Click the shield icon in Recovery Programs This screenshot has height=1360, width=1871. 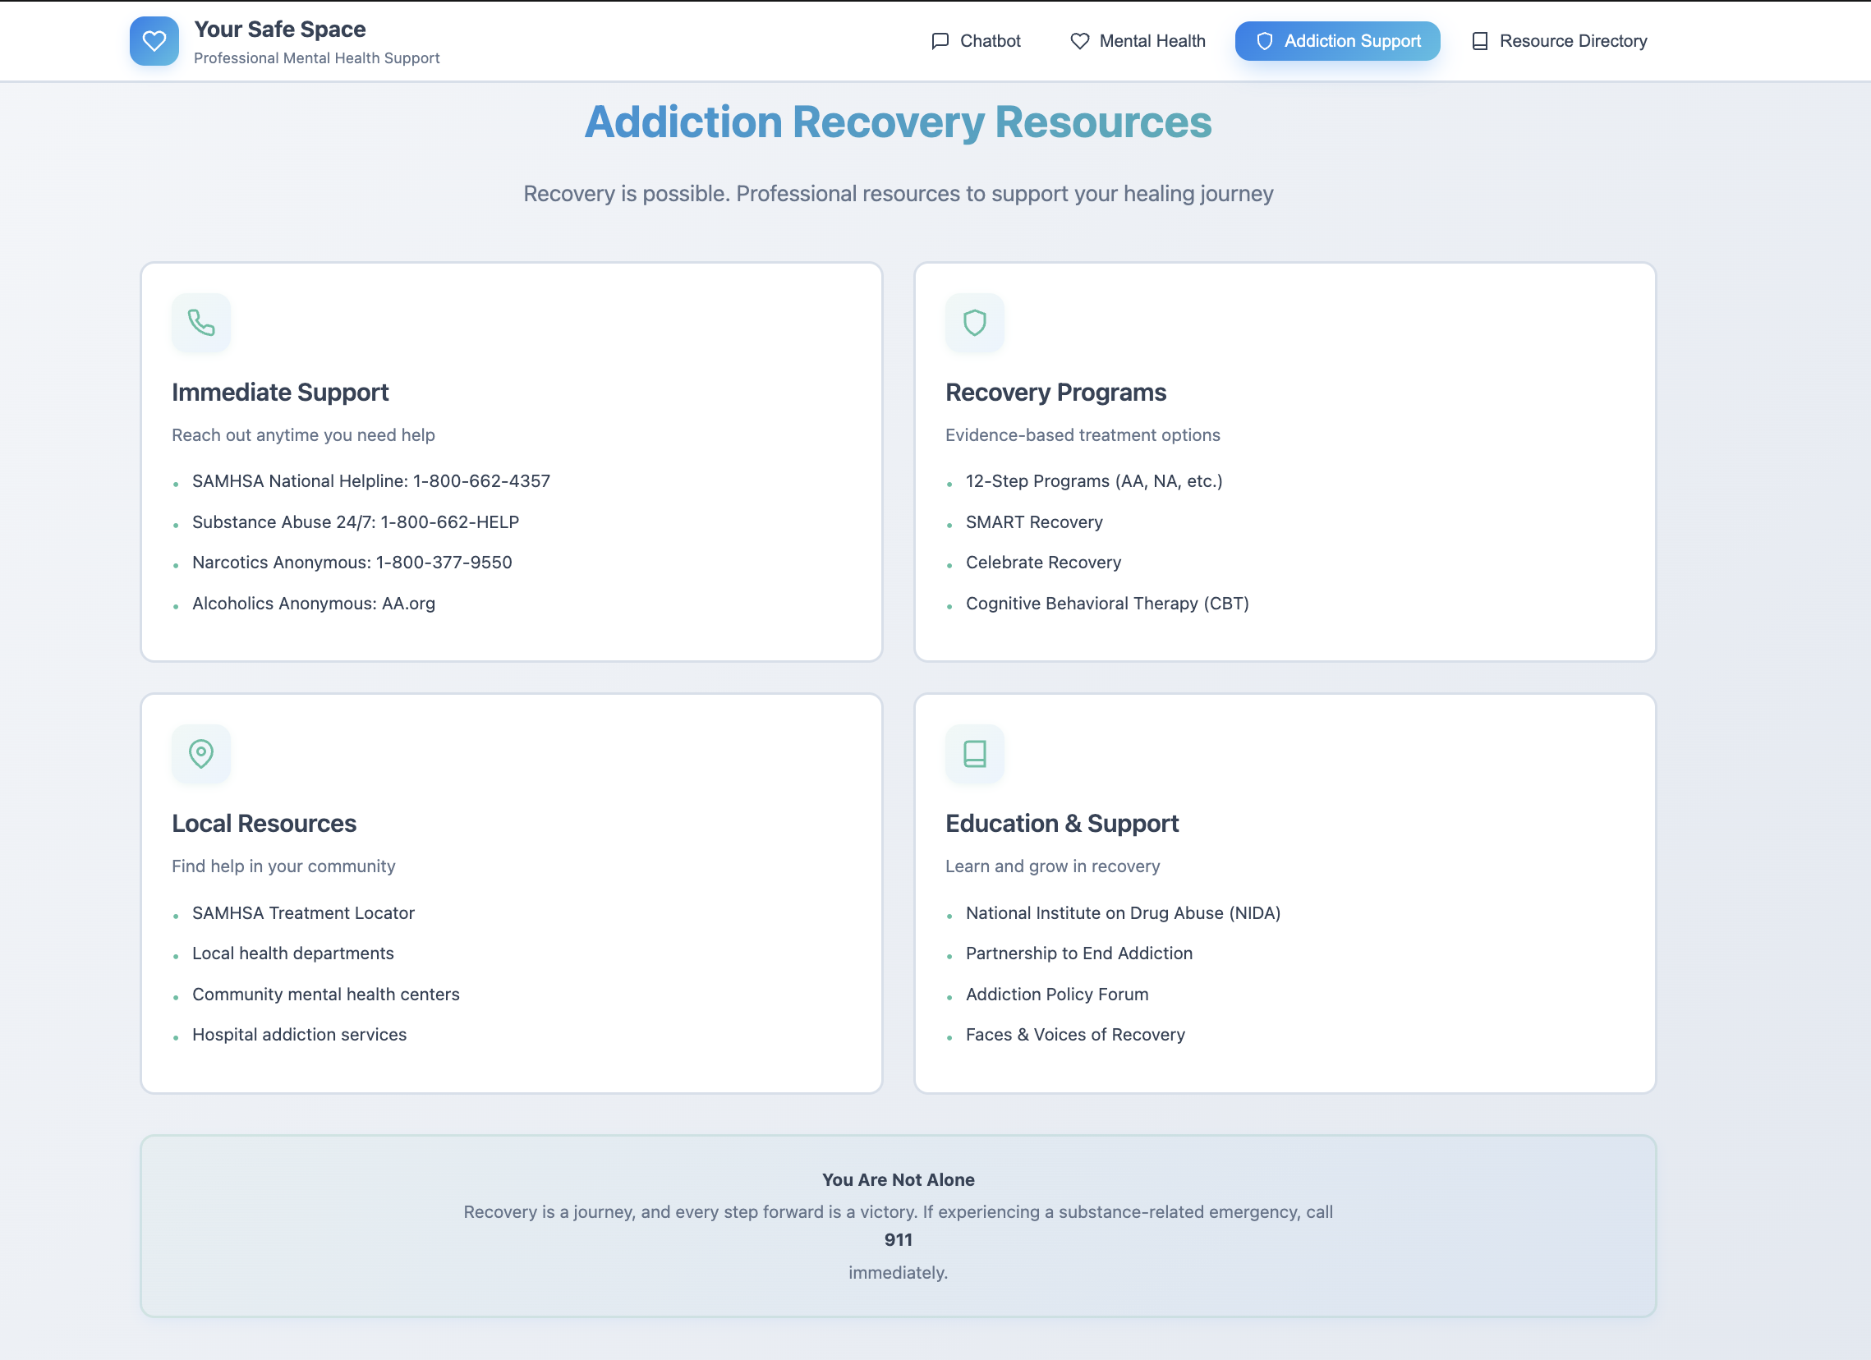click(974, 323)
